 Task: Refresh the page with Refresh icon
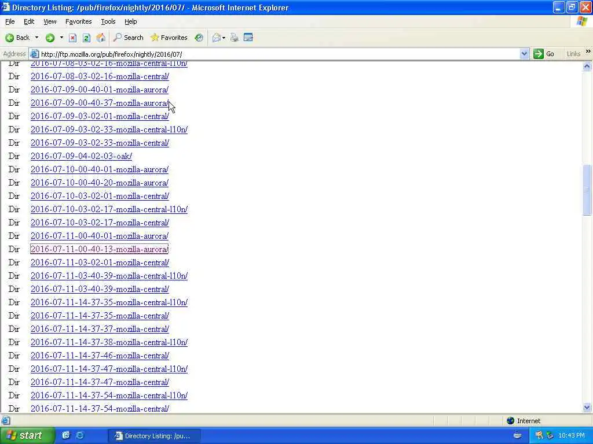tap(86, 38)
